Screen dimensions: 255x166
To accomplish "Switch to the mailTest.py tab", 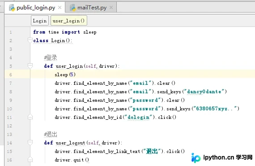I will 91,8.
